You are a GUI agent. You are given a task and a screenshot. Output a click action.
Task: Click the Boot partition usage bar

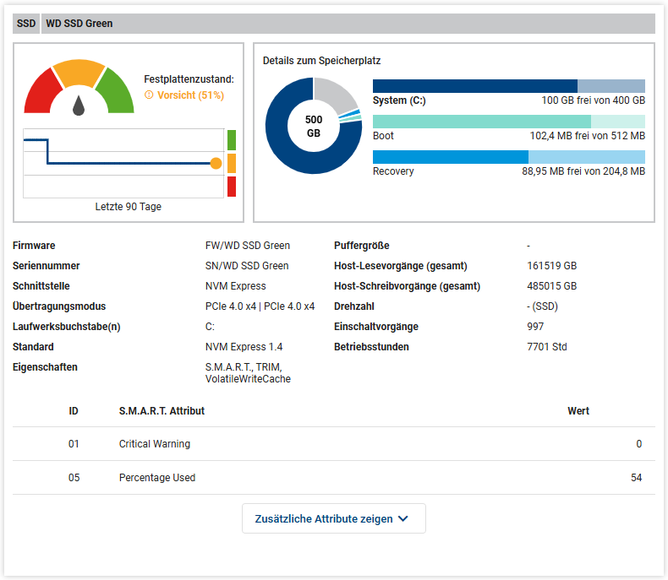point(508,122)
